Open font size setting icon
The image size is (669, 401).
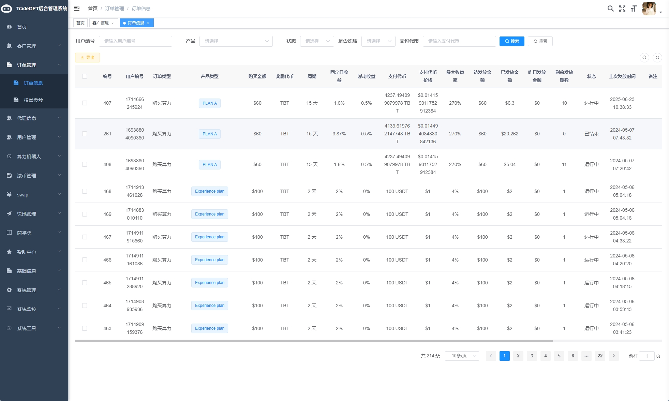click(634, 9)
